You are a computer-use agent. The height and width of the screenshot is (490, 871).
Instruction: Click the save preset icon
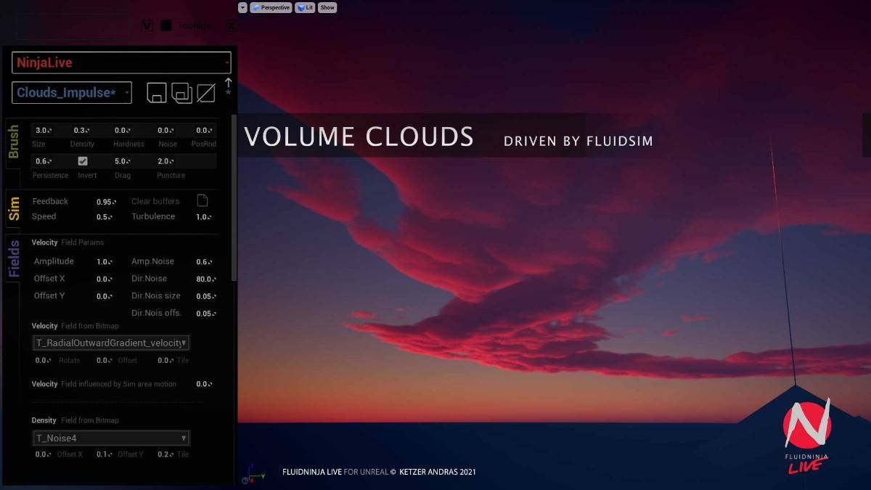click(x=157, y=93)
